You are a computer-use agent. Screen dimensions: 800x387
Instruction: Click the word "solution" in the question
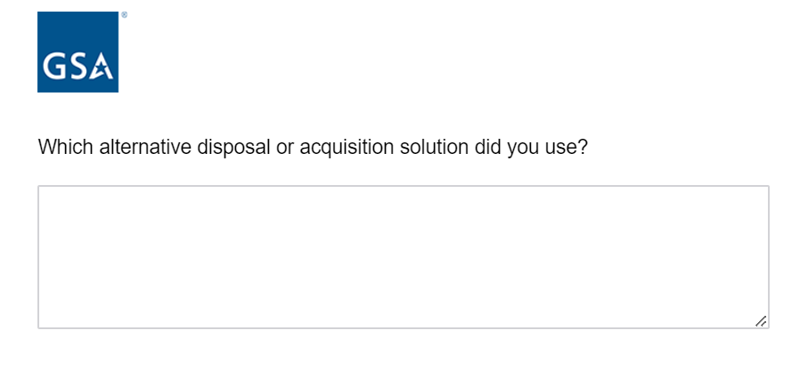point(434,147)
